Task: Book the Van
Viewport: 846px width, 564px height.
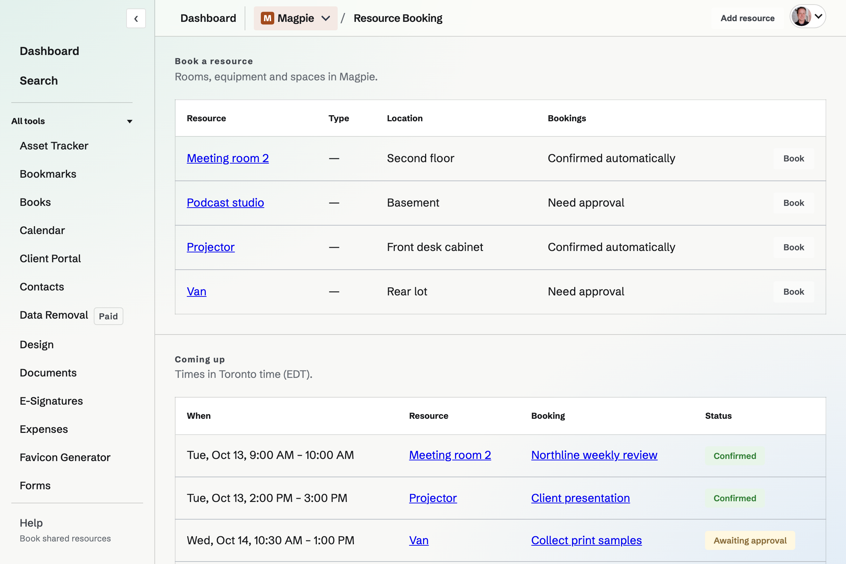Action: click(793, 292)
